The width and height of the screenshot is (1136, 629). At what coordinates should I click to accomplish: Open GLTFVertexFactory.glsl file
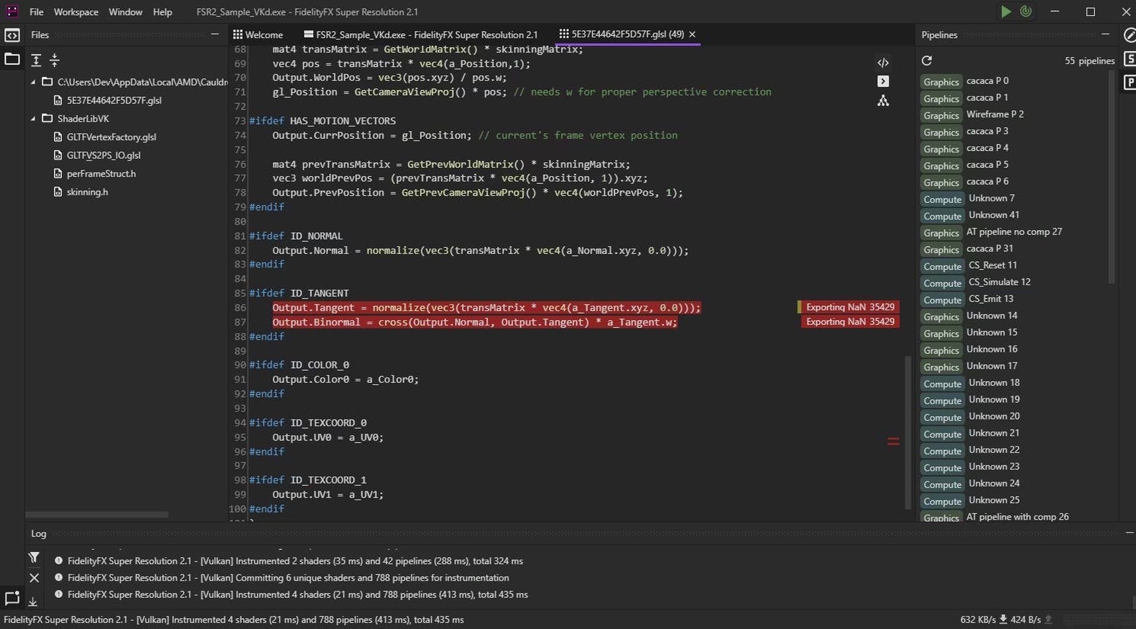(x=111, y=136)
